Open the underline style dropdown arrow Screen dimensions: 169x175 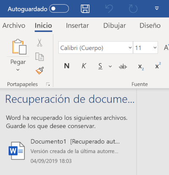pyautogui.click(x=110, y=66)
